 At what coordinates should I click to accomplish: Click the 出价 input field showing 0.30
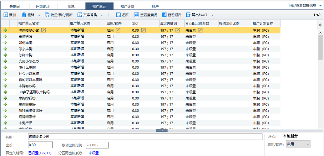tap(40, 145)
